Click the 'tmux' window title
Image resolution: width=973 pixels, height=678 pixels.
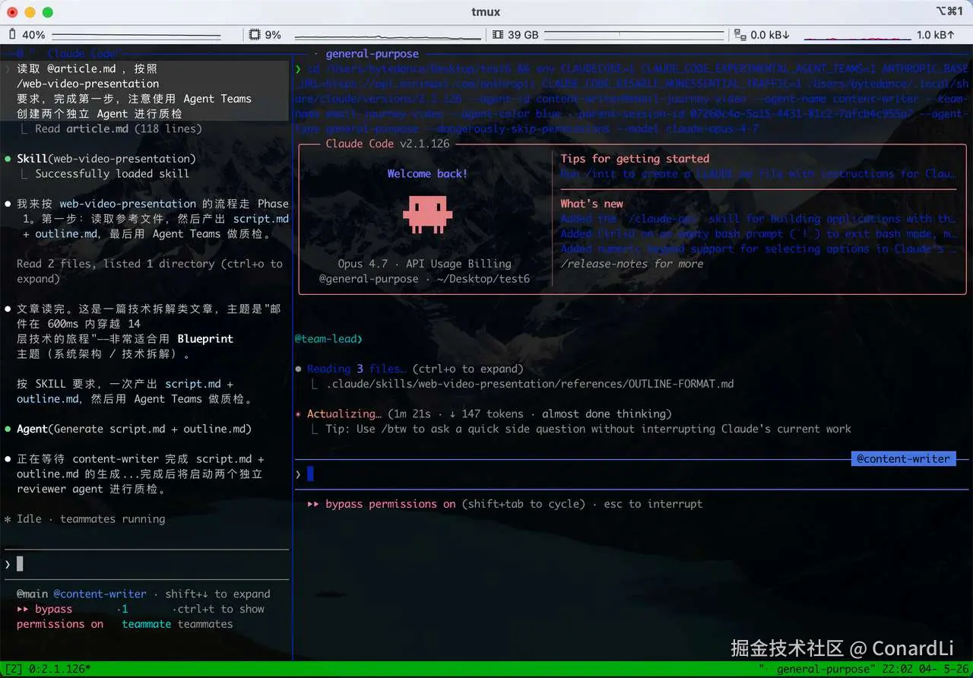point(486,12)
